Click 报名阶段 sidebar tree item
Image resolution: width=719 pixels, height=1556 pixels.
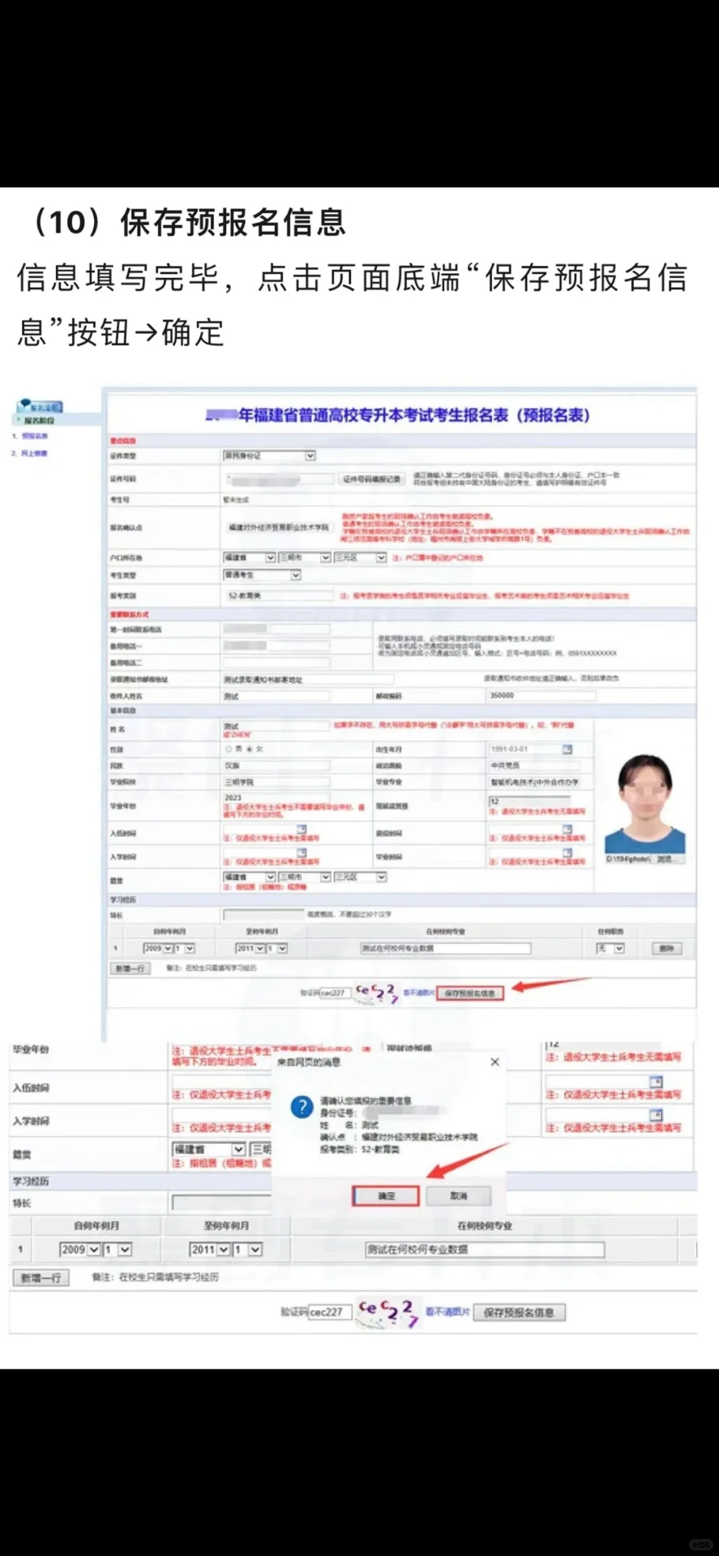pos(39,421)
